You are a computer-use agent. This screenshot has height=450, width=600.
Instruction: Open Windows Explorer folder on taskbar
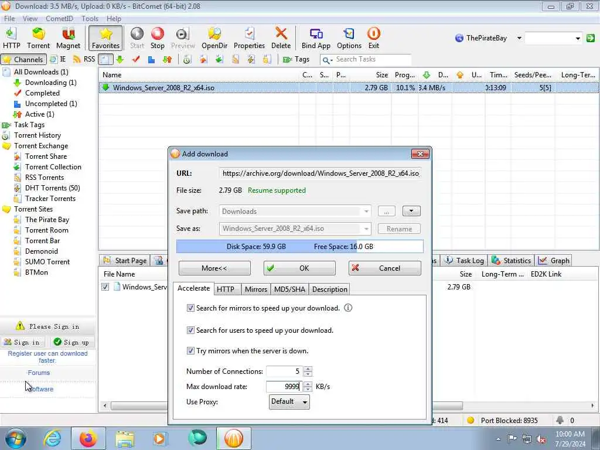[124, 438]
